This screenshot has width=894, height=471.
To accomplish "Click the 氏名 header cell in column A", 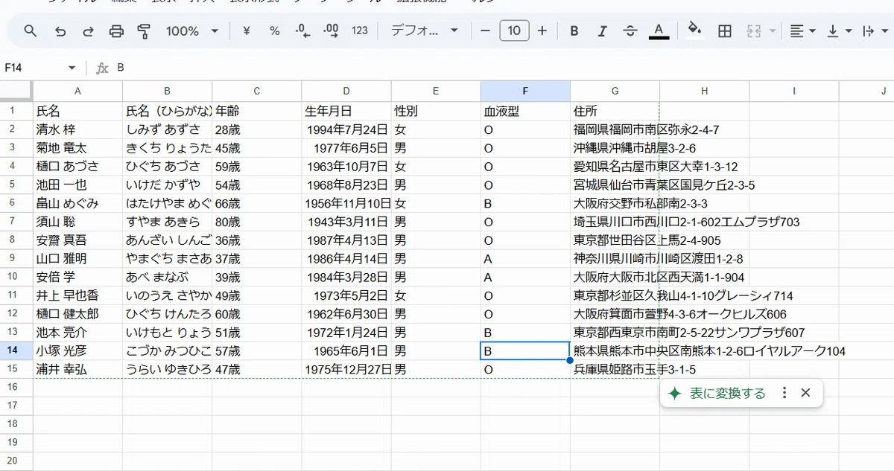I will (77, 112).
